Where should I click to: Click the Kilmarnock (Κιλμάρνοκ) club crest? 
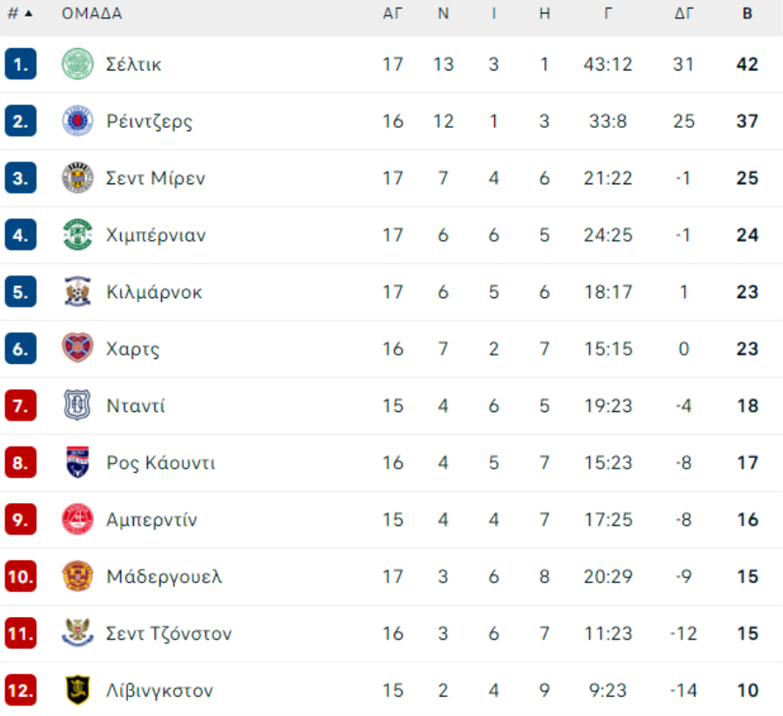[x=77, y=292]
